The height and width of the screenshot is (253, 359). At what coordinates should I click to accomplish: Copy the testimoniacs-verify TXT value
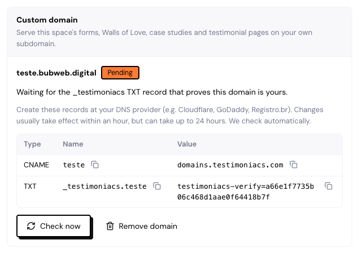click(329, 186)
